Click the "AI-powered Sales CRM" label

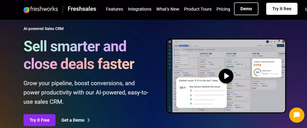(x=43, y=29)
